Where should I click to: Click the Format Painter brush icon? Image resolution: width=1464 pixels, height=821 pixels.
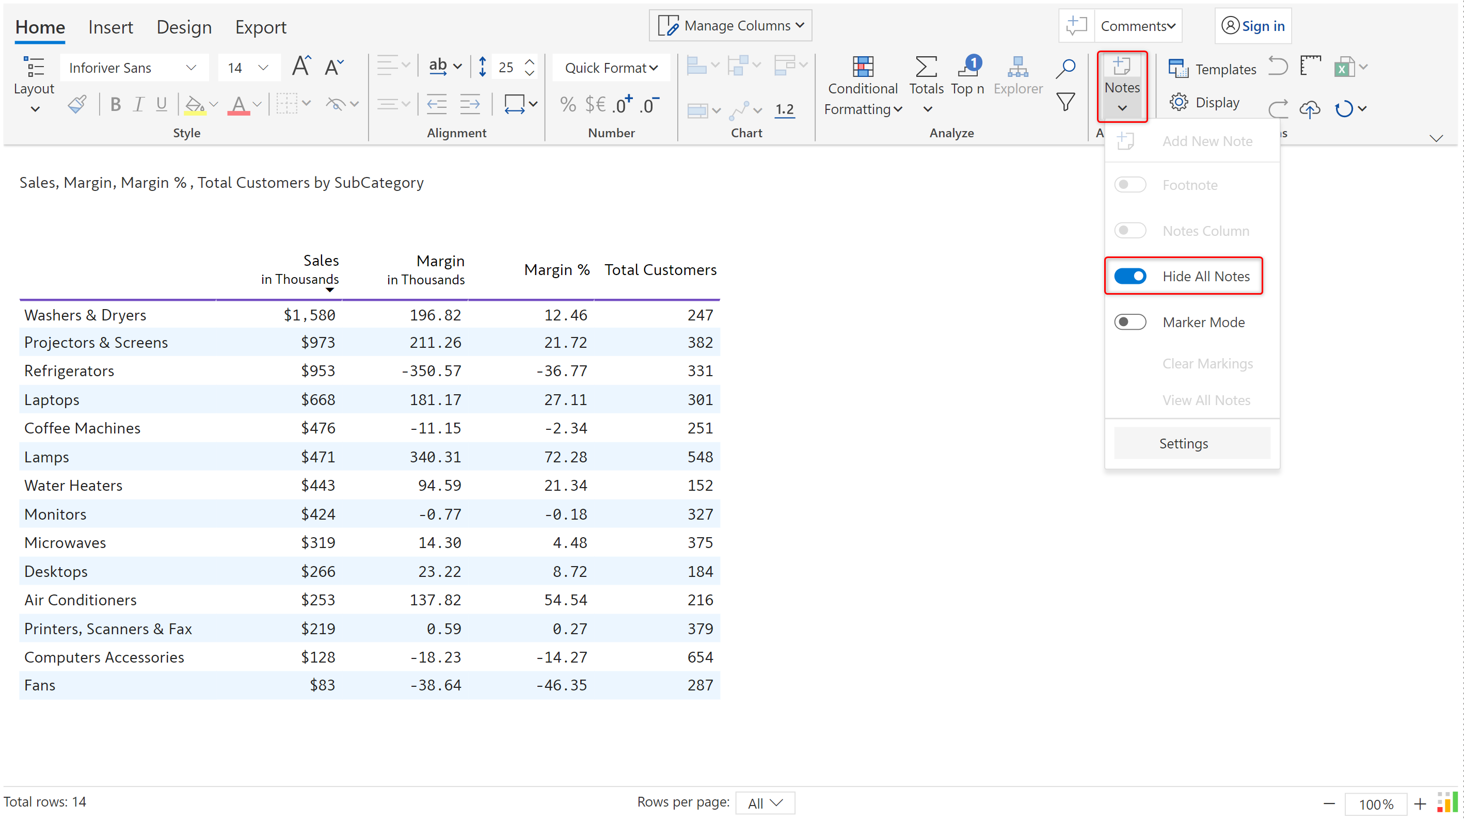pyautogui.click(x=77, y=104)
